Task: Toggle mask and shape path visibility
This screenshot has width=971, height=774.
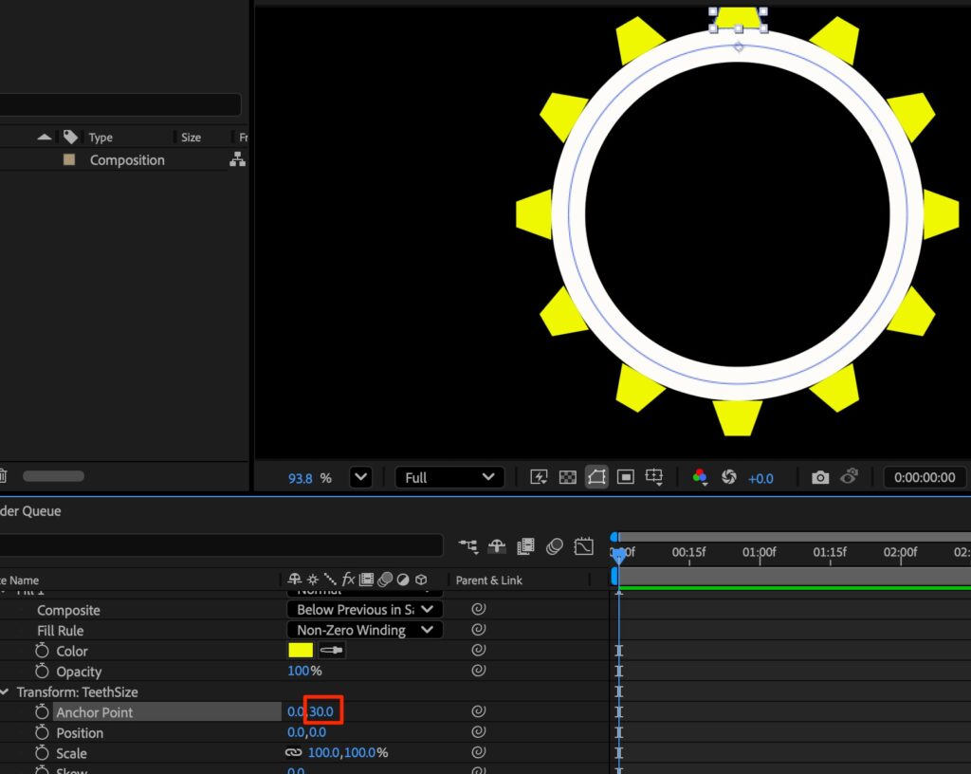Action: pos(596,477)
